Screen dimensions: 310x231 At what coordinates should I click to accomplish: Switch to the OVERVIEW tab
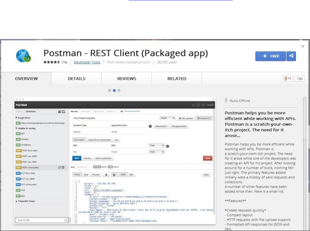pyautogui.click(x=26, y=79)
